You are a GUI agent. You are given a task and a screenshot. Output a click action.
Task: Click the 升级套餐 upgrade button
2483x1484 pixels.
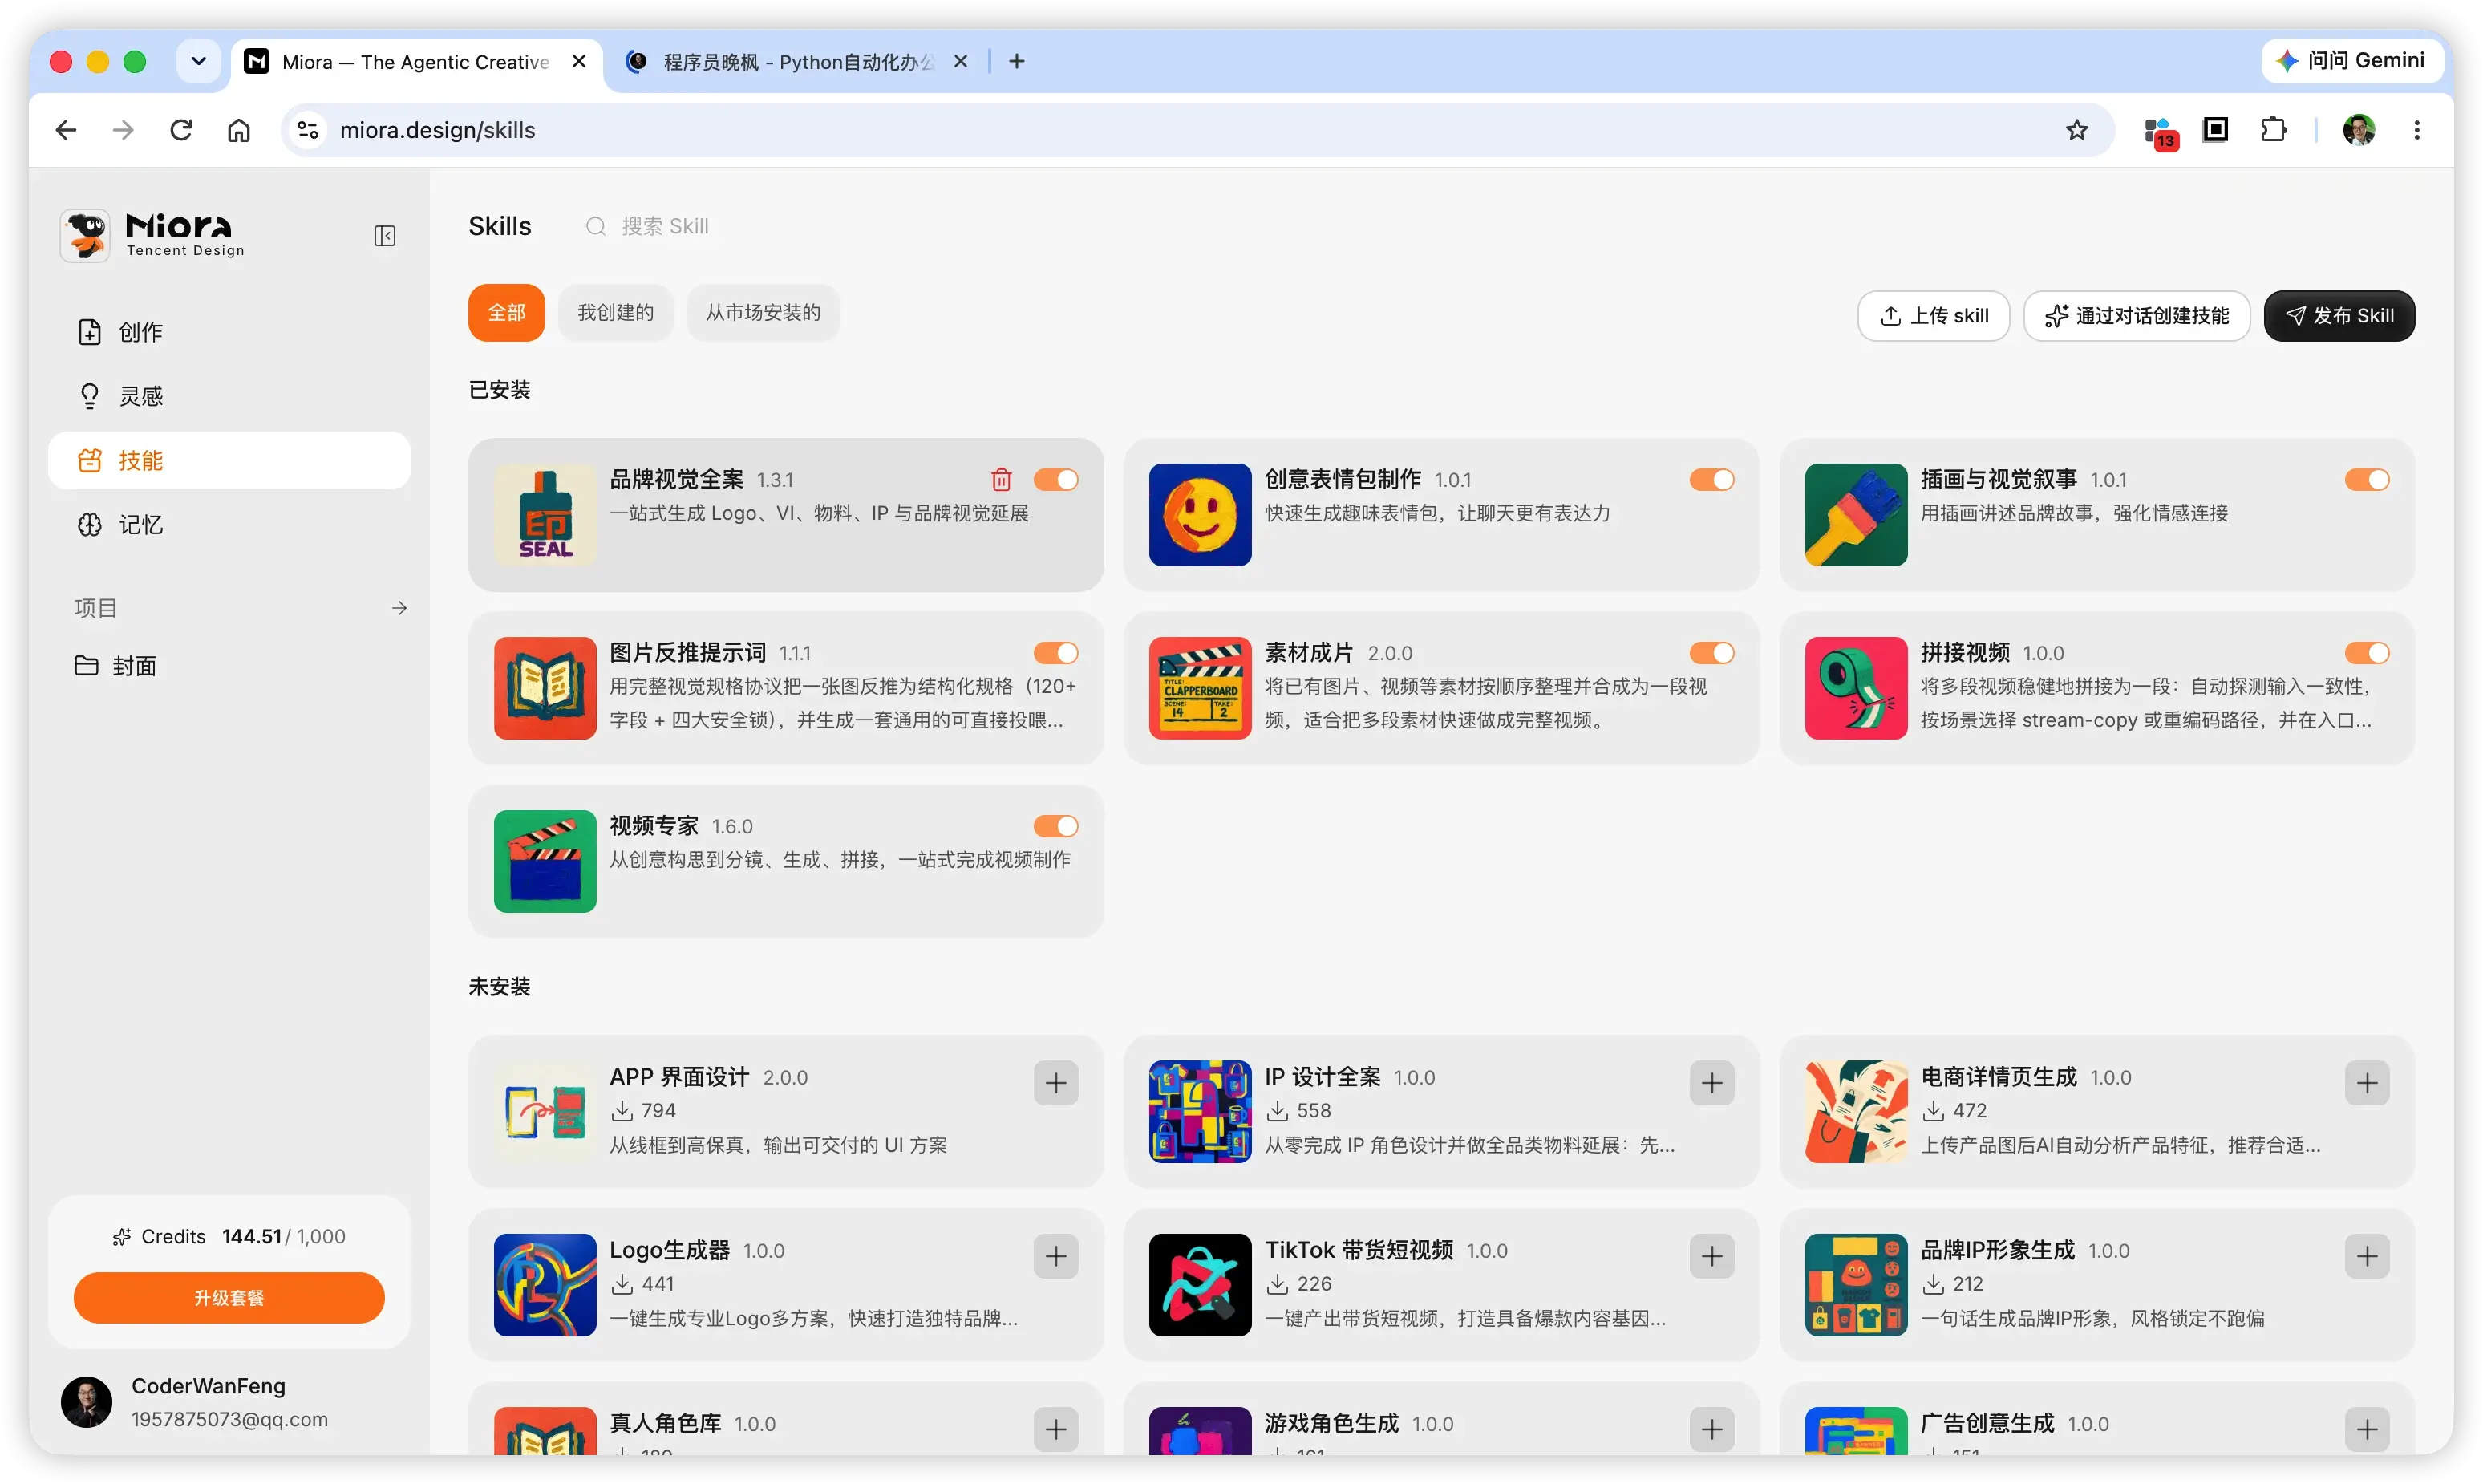click(x=229, y=1298)
